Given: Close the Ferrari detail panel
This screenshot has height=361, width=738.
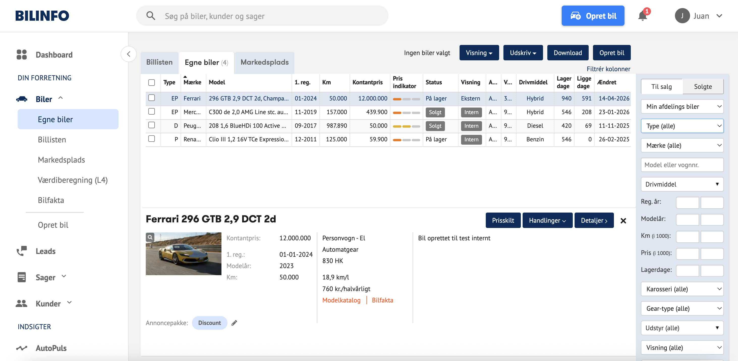Looking at the screenshot, I should [x=623, y=220].
